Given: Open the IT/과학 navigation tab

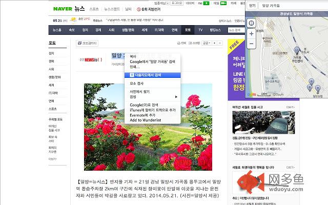Looking at the screenshot, I should pos(159,30).
